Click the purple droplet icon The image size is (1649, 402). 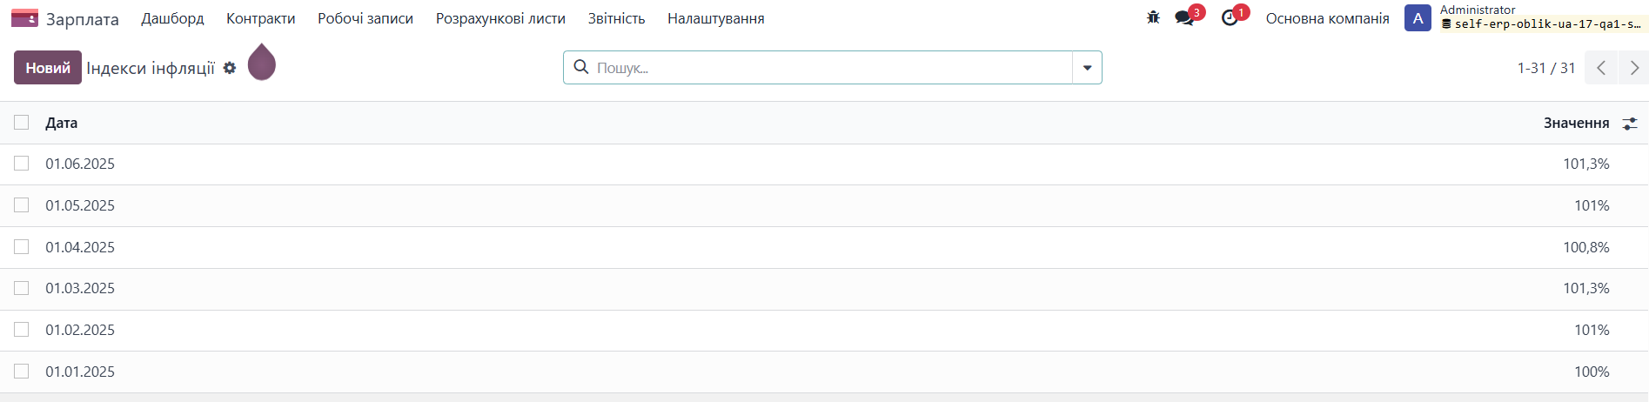click(262, 62)
